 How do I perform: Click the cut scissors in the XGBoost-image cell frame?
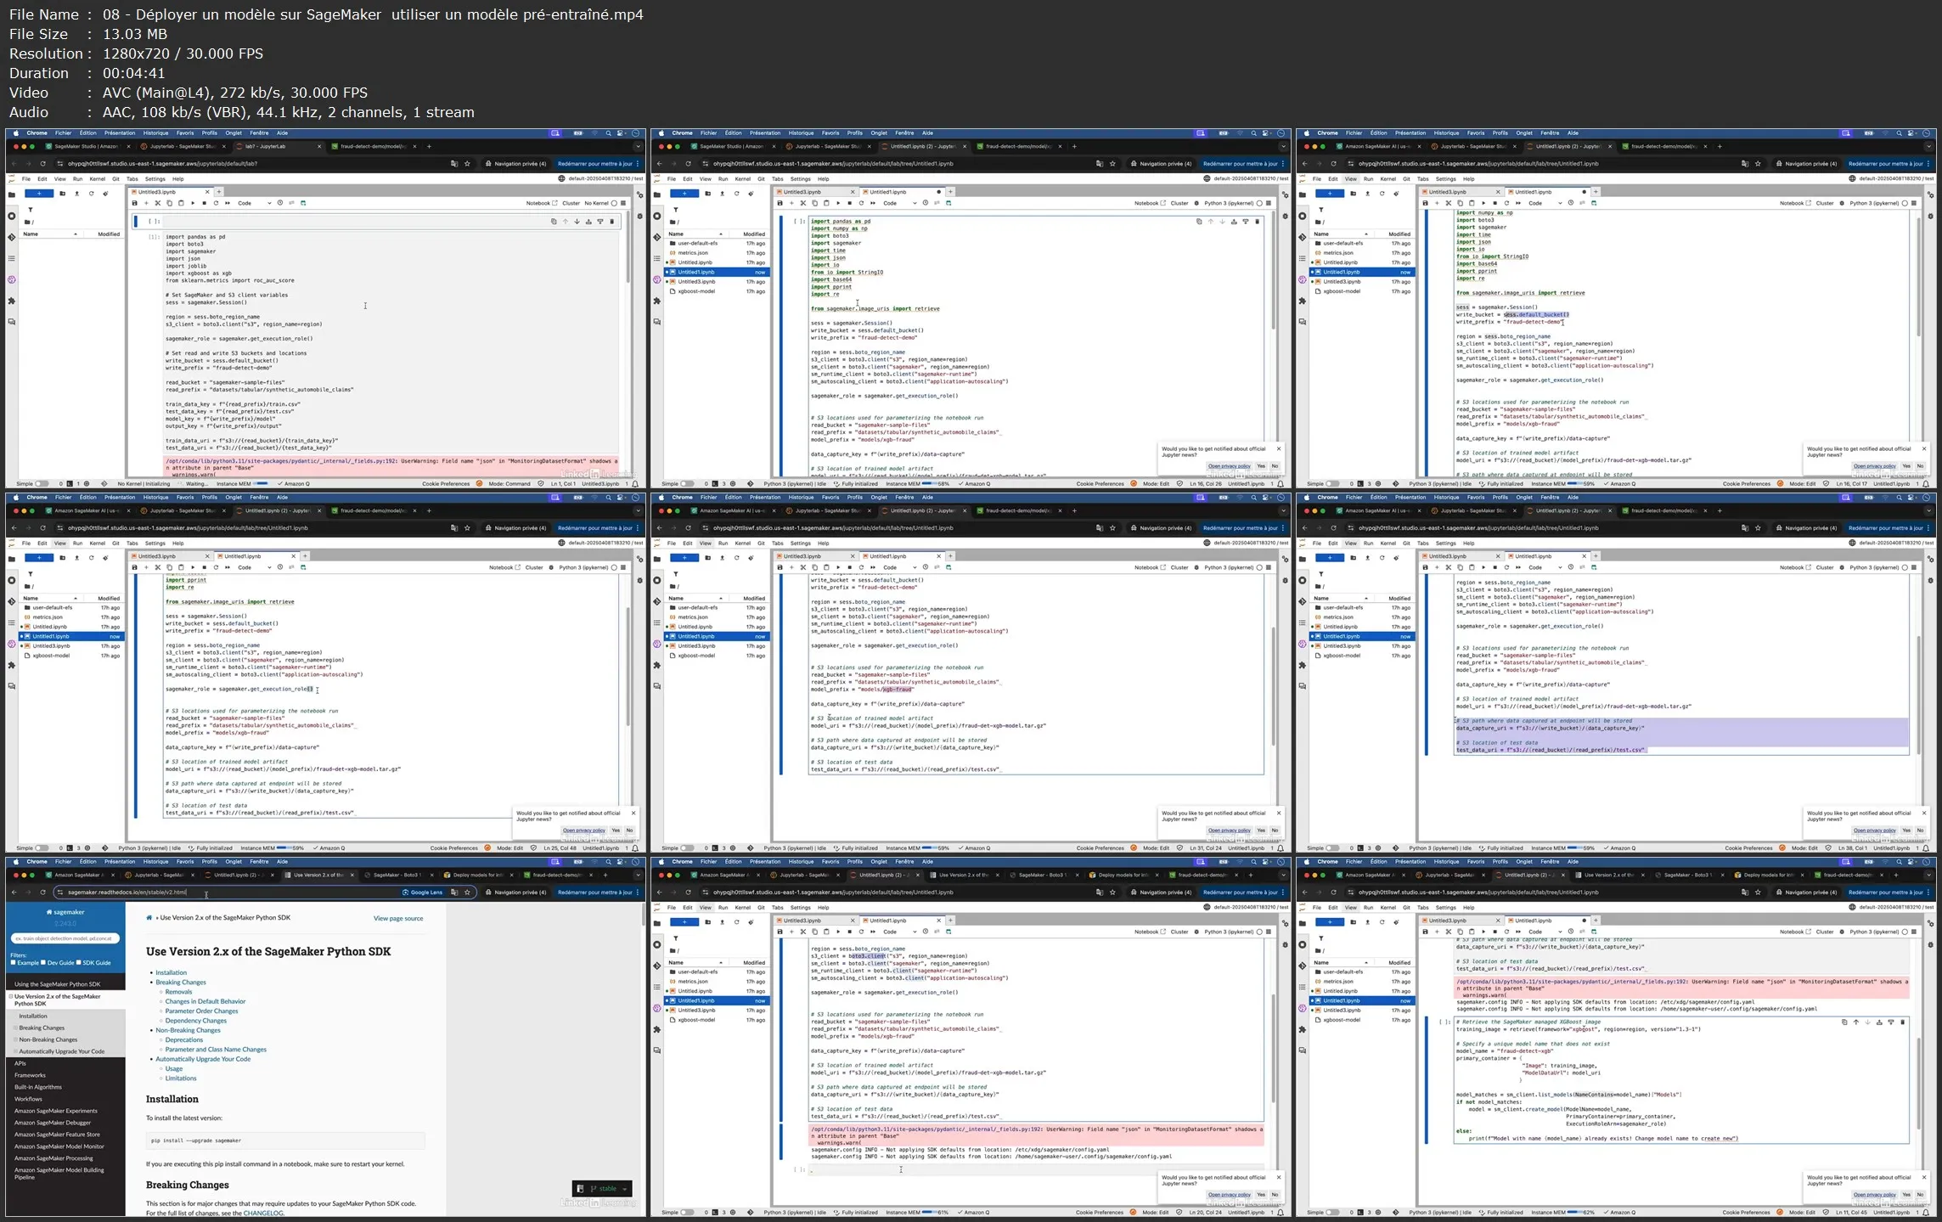1449,932
